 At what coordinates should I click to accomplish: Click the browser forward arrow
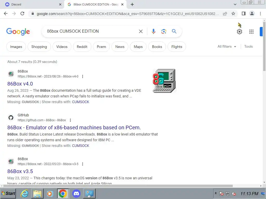[14, 13]
